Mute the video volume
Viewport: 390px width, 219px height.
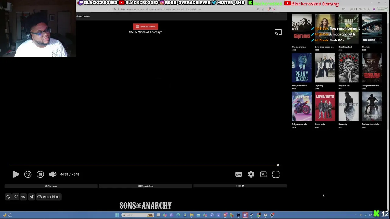[x=53, y=174]
